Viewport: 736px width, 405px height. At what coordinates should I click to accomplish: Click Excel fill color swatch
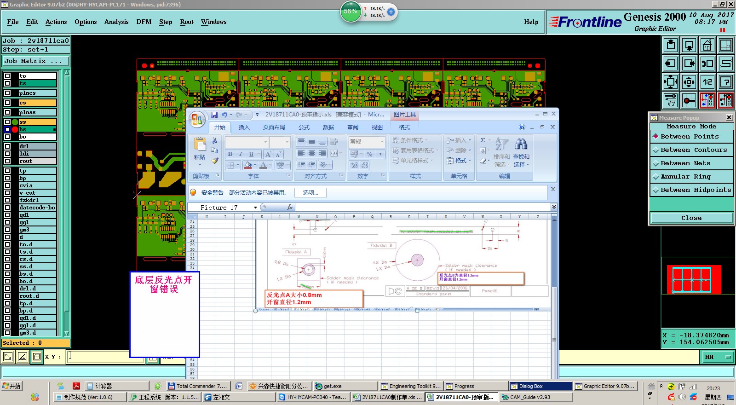pyautogui.click(x=248, y=165)
